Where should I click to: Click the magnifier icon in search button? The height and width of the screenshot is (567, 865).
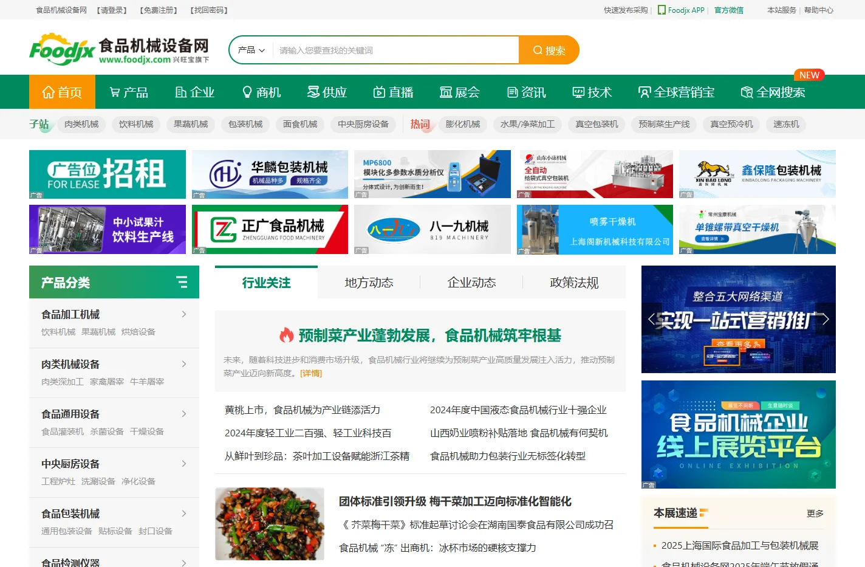point(538,50)
